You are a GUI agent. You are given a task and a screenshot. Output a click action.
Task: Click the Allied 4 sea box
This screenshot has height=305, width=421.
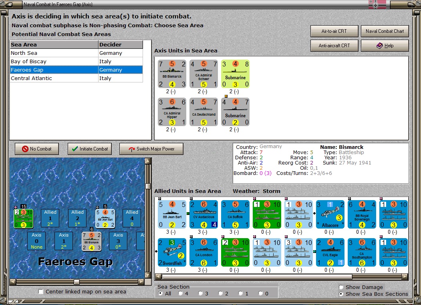pyautogui.click(x=132, y=219)
